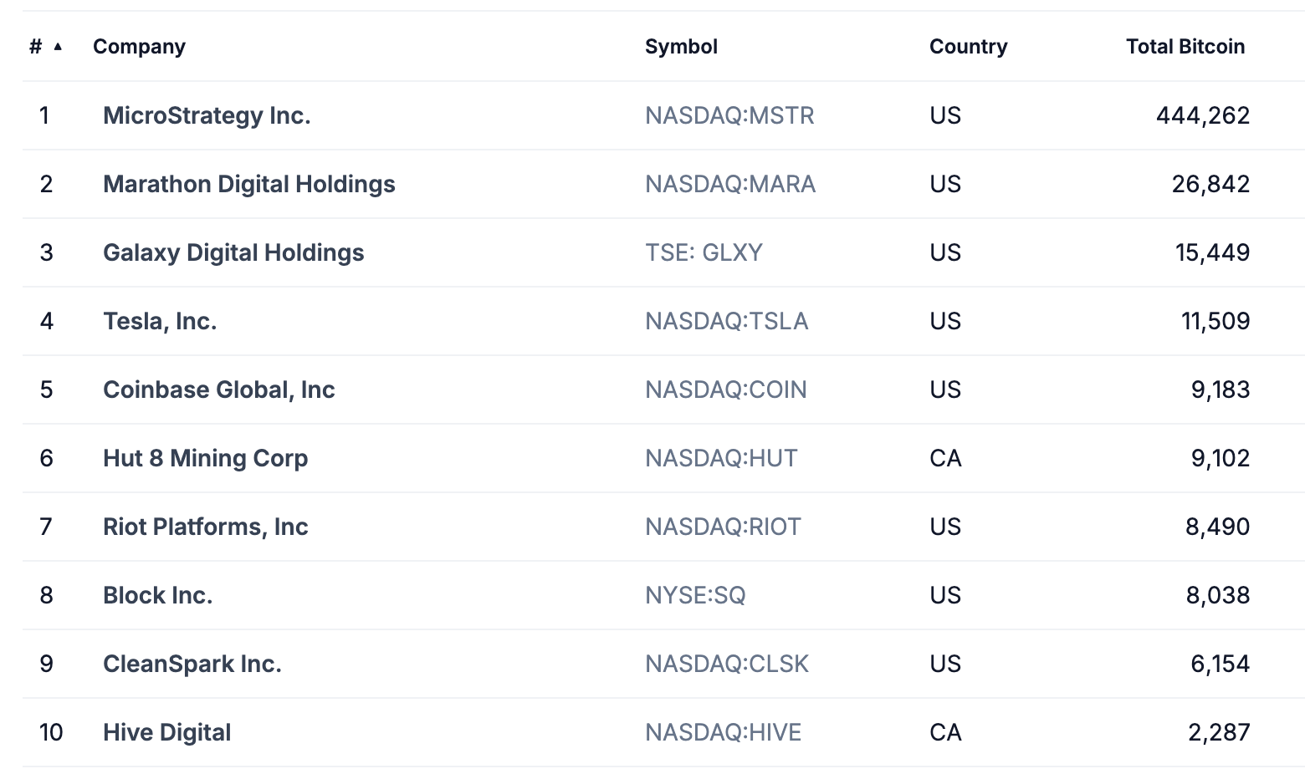Click the sort arrow beside the # column
This screenshot has width=1305, height=774.
57,47
